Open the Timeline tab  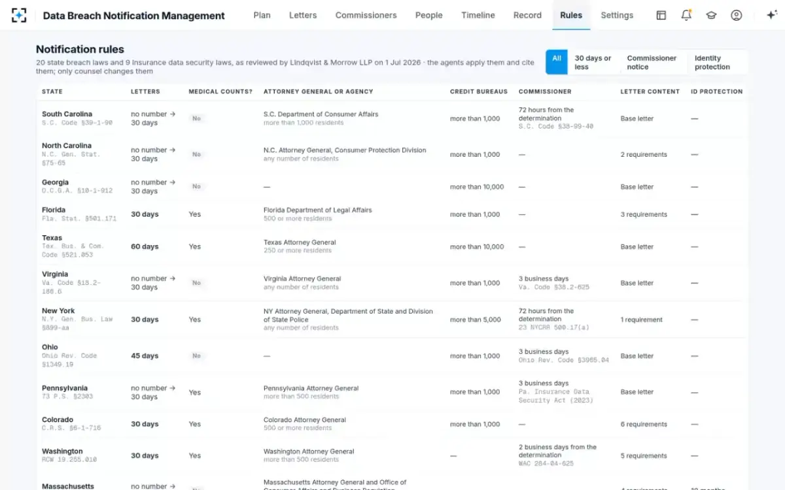pyautogui.click(x=478, y=15)
